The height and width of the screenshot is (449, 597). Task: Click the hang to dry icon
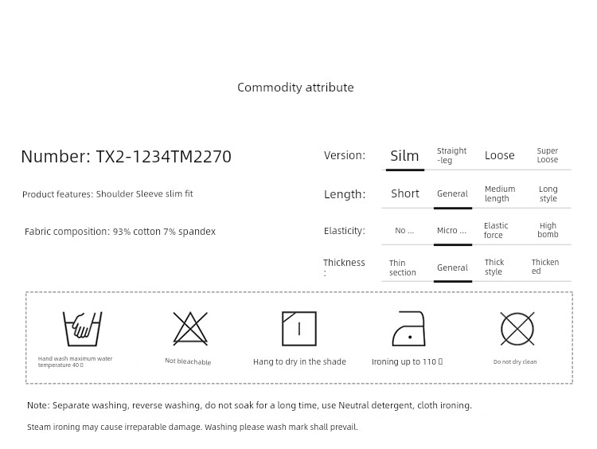pos(299,328)
